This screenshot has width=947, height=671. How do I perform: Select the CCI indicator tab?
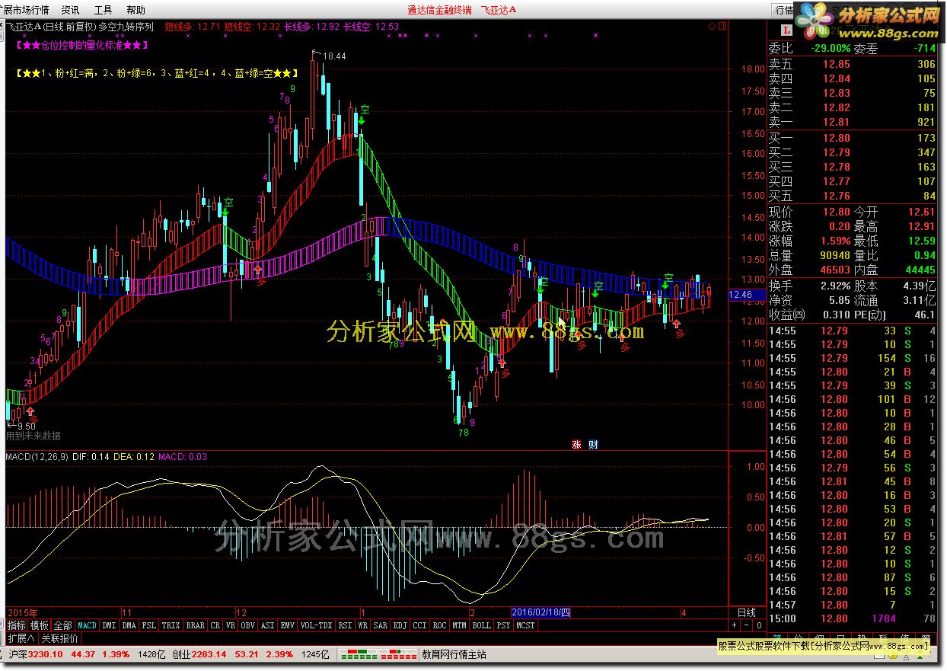click(419, 625)
